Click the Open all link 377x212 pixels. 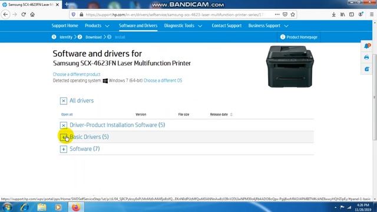coord(67,114)
